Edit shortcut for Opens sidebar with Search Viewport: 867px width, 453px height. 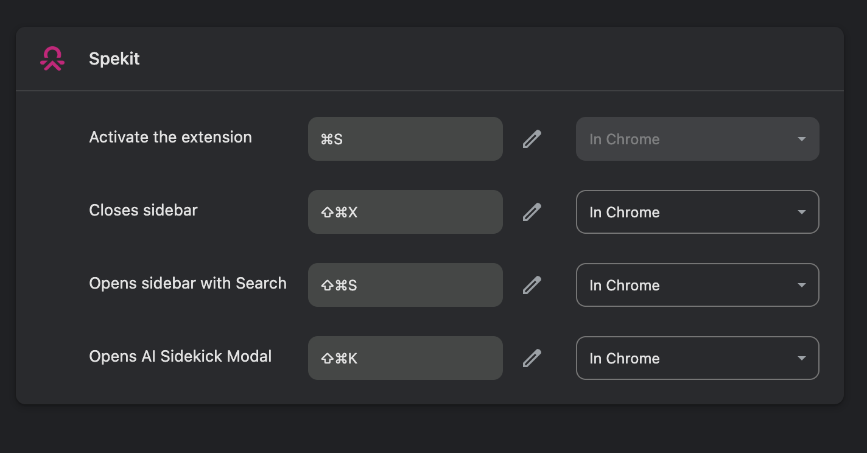click(x=532, y=285)
